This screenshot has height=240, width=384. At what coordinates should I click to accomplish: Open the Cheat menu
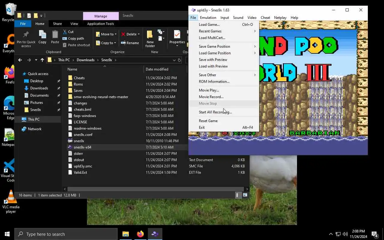pos(265,18)
